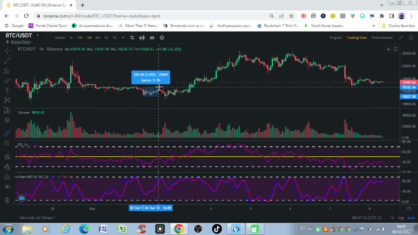Open the Intervalo de Tempo dropdown
The image size is (418, 235).
coord(38,217)
